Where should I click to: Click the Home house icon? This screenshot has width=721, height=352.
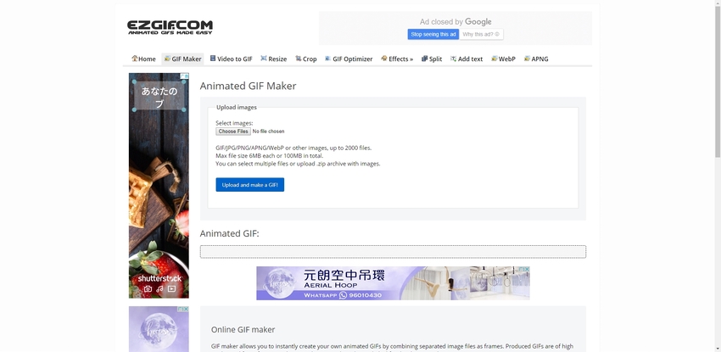[135, 59]
